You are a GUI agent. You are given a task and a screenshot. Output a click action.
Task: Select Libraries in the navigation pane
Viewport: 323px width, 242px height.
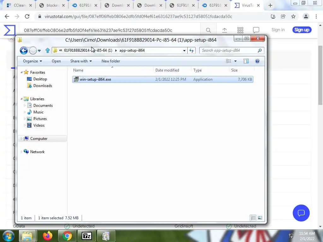click(x=37, y=99)
